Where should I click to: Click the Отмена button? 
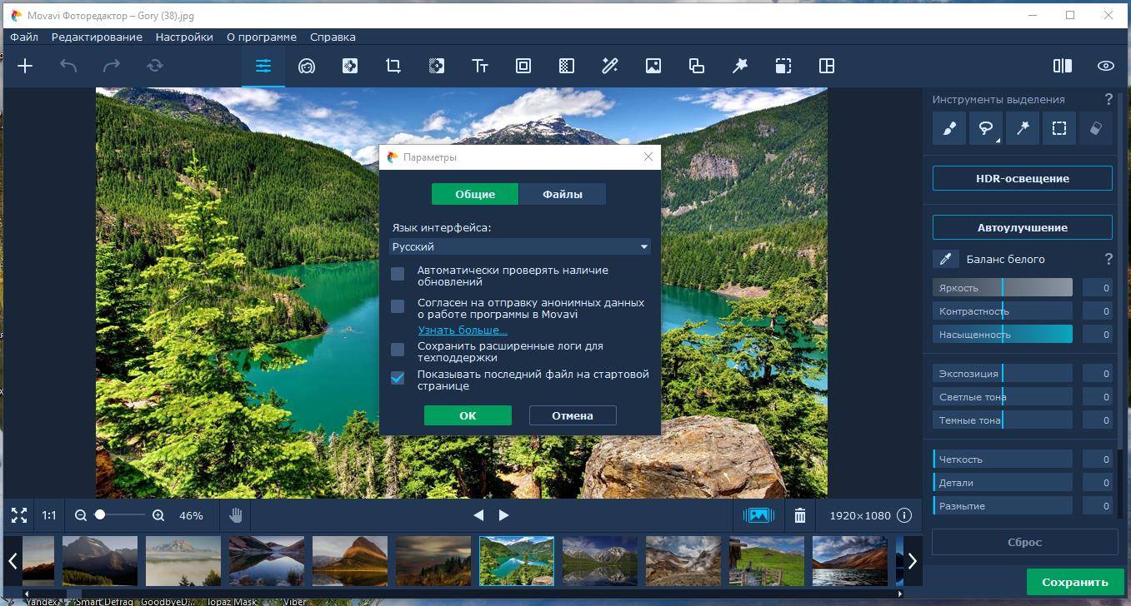(573, 415)
